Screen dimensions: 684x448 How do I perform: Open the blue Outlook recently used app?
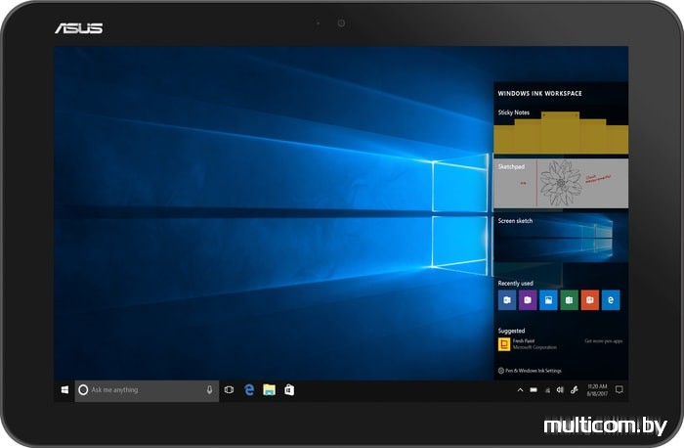506,300
